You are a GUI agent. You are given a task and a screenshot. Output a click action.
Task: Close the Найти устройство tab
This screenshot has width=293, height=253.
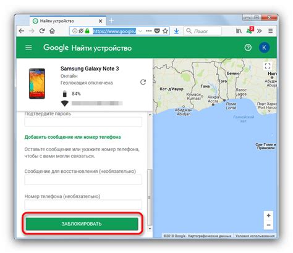(100, 21)
